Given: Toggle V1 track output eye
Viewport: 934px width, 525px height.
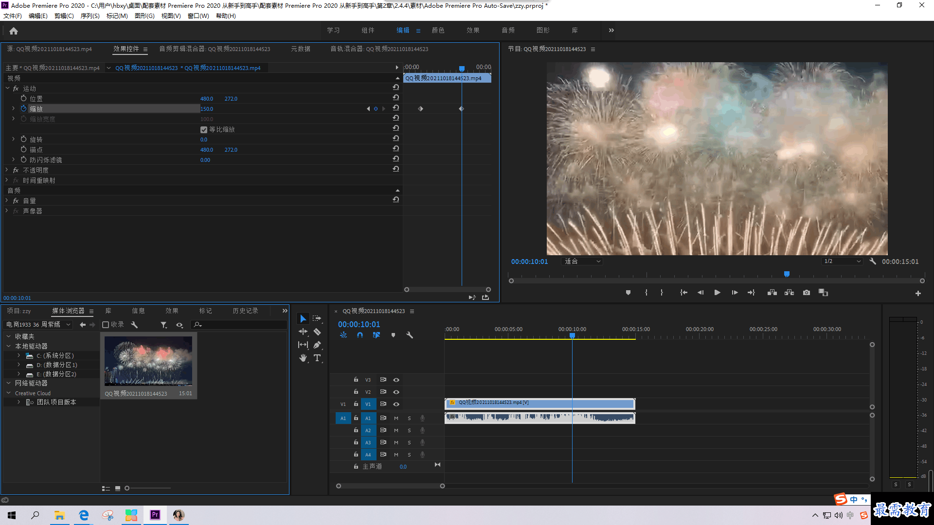Looking at the screenshot, I should 396,404.
